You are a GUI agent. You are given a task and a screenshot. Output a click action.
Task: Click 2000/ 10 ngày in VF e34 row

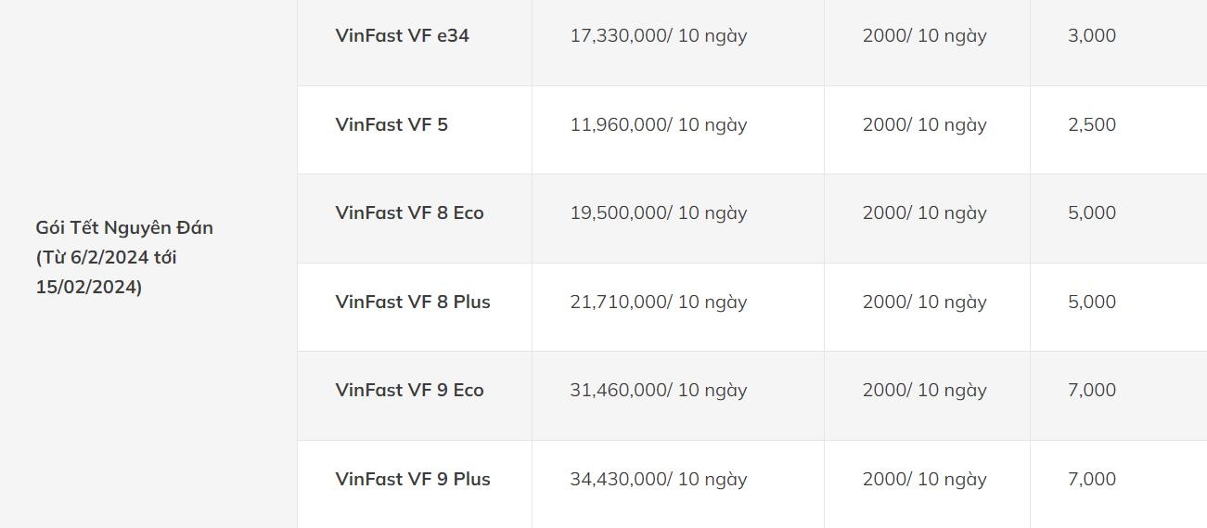pyautogui.click(x=924, y=35)
